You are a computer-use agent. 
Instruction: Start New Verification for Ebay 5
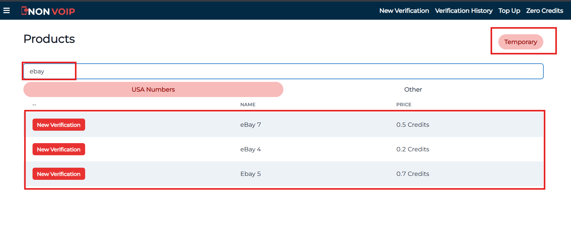[x=59, y=174]
